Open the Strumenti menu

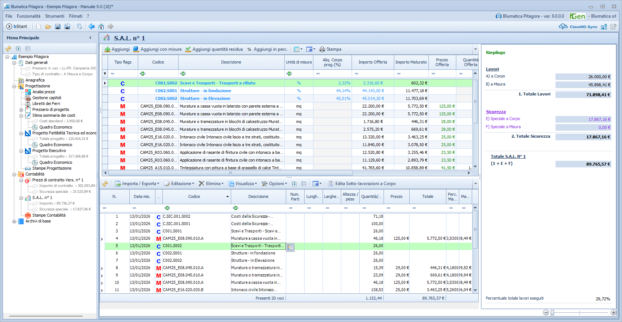[54, 16]
